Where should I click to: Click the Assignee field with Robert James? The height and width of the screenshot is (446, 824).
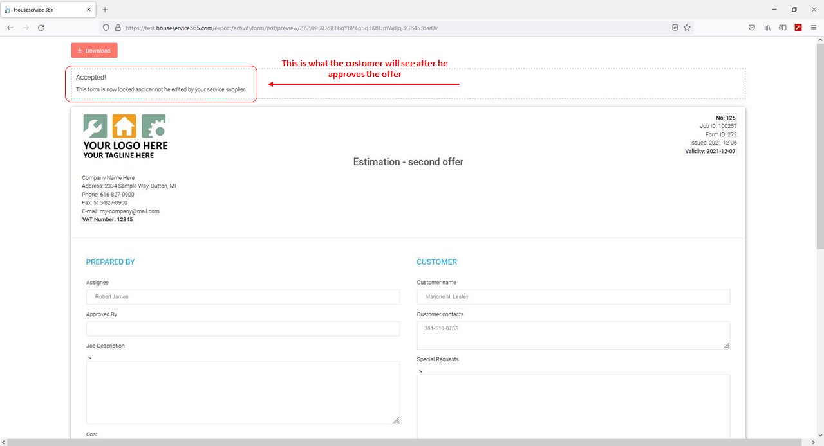[x=243, y=297]
